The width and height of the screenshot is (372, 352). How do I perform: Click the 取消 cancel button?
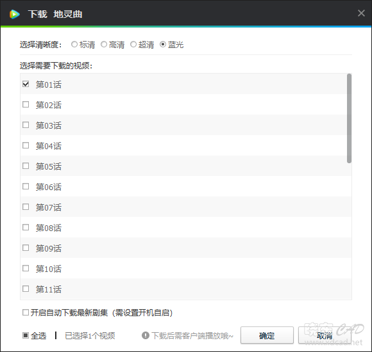pos(325,335)
